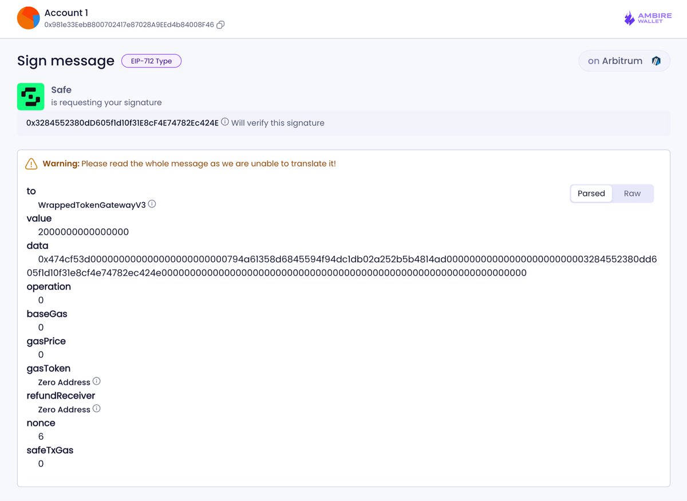Click the "to" field label

click(x=31, y=191)
